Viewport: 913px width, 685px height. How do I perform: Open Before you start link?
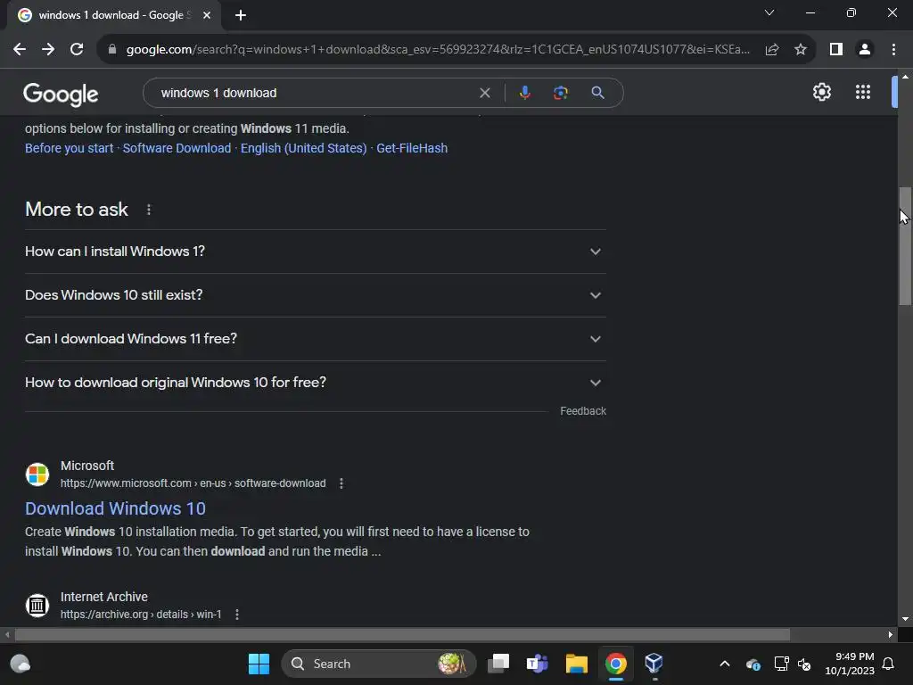[70, 148]
